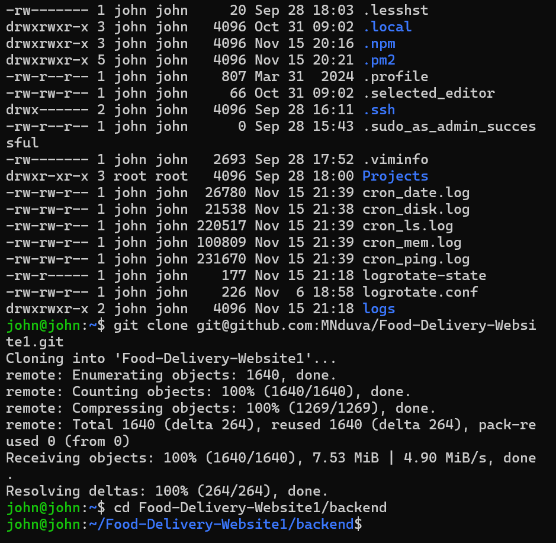The height and width of the screenshot is (543, 556).
Task: Click the cron_disk.log filename
Action: pos(416,209)
